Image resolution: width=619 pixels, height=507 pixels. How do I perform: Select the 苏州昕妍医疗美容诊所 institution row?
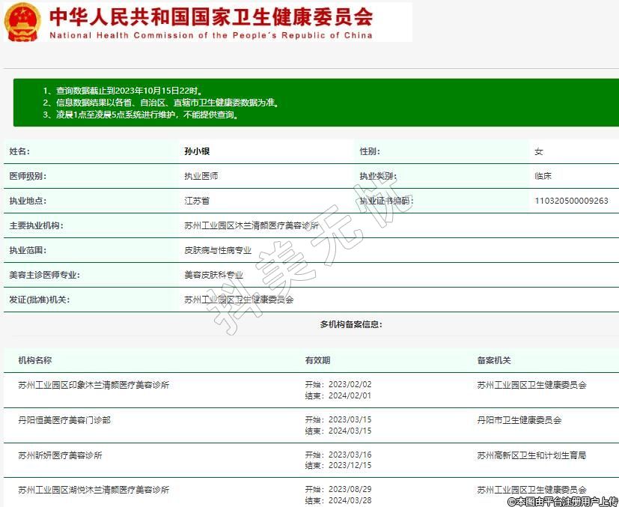(x=60, y=455)
